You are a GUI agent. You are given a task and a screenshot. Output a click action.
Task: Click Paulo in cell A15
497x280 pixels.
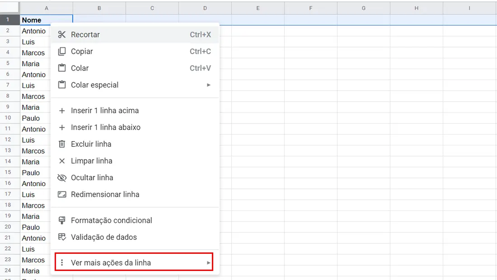point(31,173)
